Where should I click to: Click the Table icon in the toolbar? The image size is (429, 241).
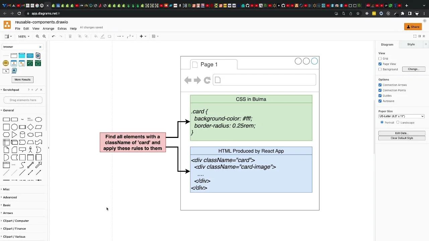153,36
